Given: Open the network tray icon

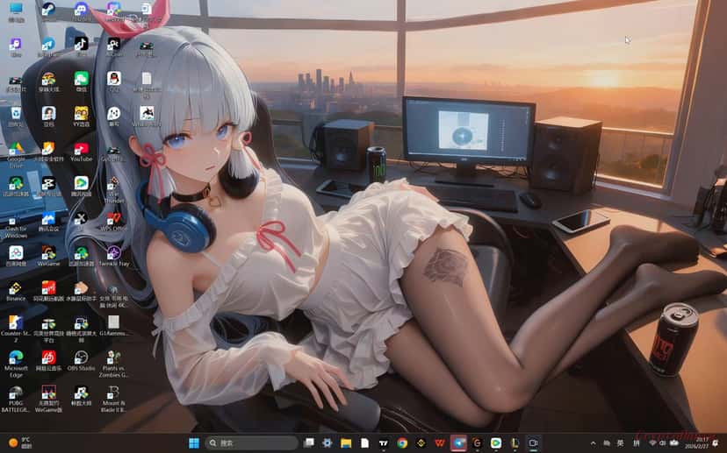Looking at the screenshot, I should 652,443.
